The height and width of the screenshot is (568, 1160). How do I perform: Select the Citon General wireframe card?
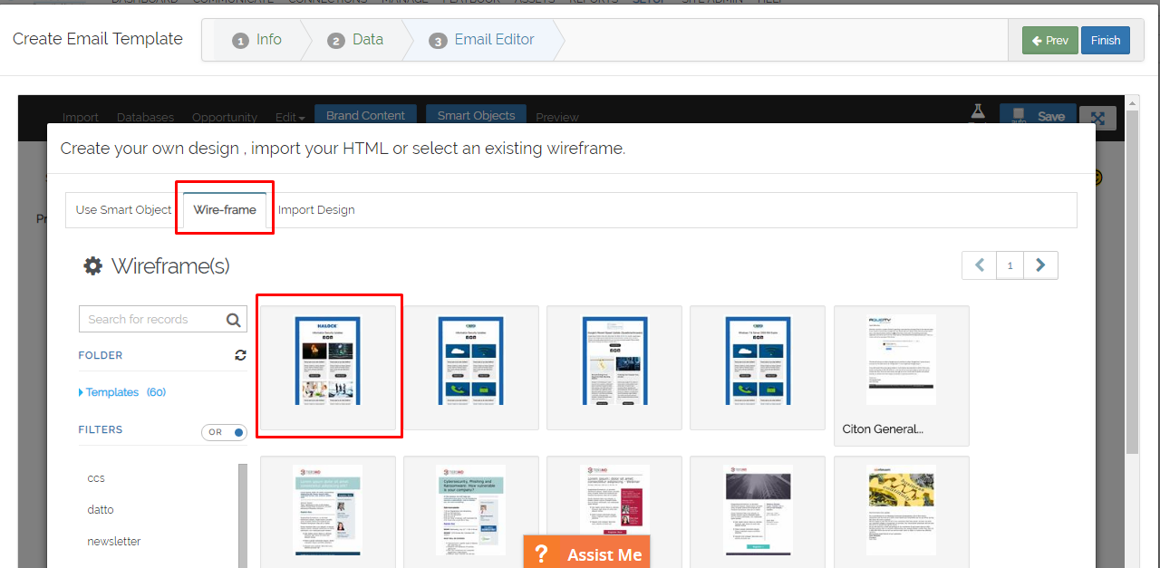[x=901, y=375]
